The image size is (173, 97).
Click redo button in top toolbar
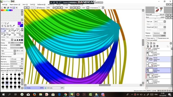28,8
